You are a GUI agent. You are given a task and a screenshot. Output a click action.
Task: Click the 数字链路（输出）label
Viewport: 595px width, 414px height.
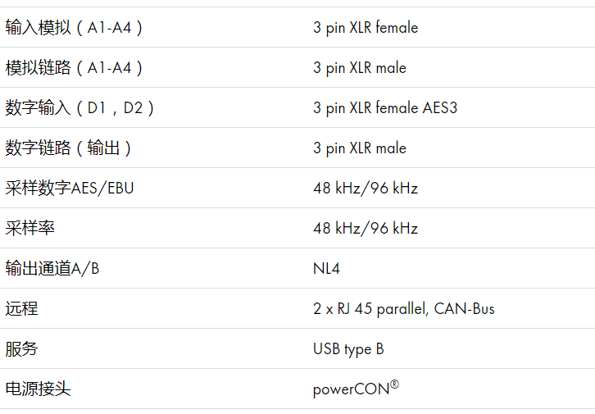pyautogui.click(x=68, y=148)
